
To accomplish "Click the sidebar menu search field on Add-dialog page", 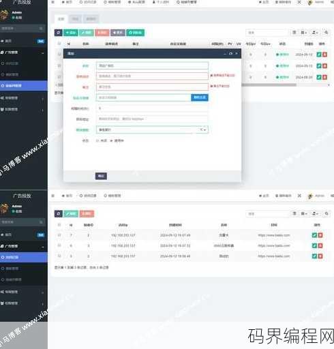I will (22, 29).
